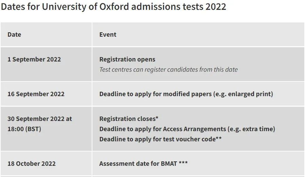Click the "Assessment date for BMAT" text
Screen dimensions: 305x177
(138, 164)
